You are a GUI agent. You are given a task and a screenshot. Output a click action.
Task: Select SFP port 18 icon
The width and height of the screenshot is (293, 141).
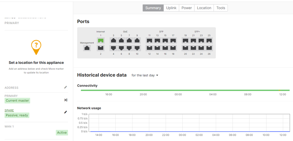173,48
